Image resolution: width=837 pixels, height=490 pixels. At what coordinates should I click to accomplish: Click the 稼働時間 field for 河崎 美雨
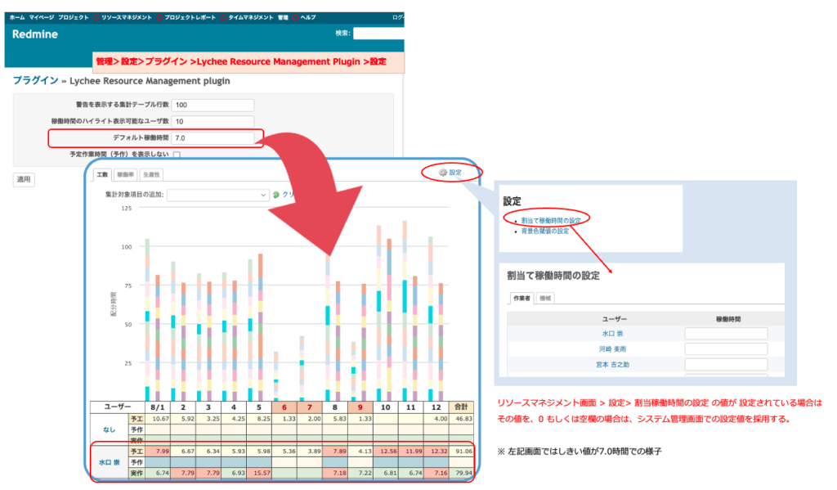coord(726,349)
